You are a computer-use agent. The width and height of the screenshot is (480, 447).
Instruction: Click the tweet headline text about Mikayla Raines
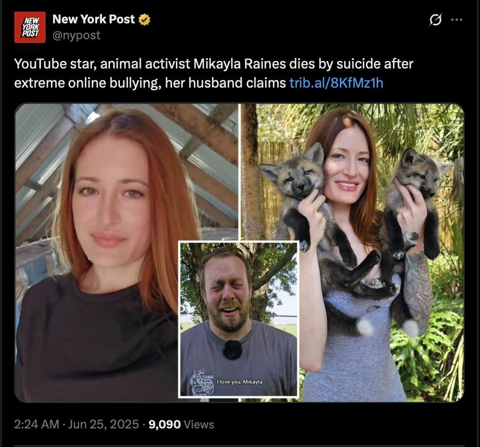(x=213, y=73)
